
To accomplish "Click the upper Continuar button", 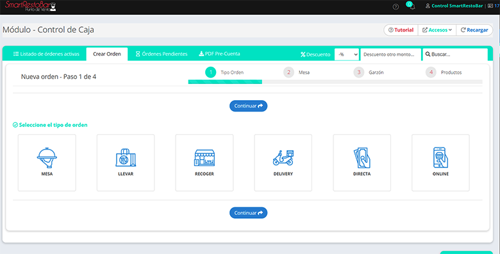I will click(x=249, y=106).
